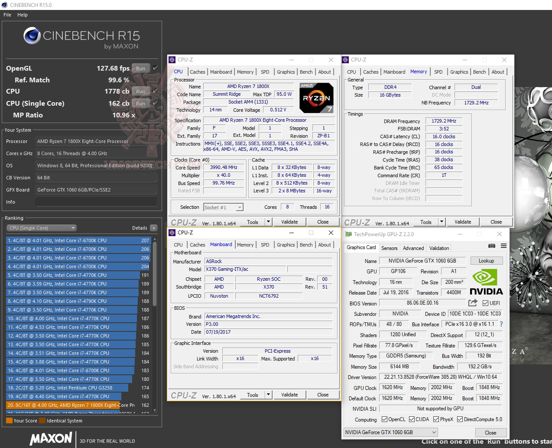
Task: Toggle the UEFI checkbox in GPU-Z
Action: click(486, 303)
